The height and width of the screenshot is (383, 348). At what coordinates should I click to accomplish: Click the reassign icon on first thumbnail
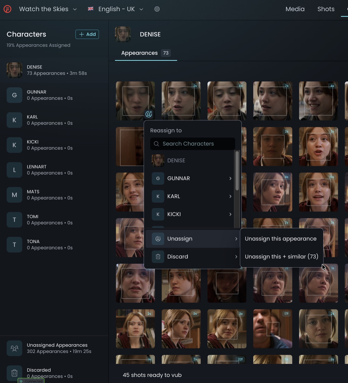point(149,114)
